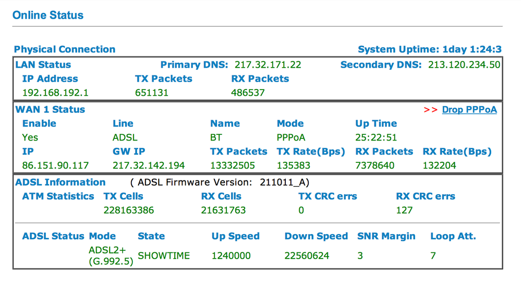The height and width of the screenshot is (294, 521).
Task: Click the Secondary DNS value 213.120.234.50
Action: (x=464, y=65)
